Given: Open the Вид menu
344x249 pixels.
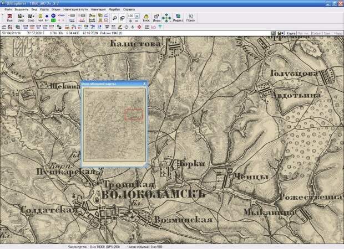Looking at the screenshot, I should tap(34, 9).
